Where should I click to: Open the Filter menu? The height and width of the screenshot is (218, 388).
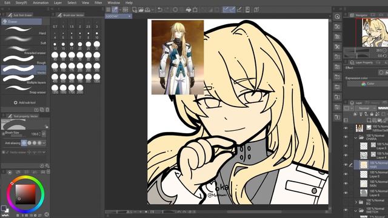98,2
